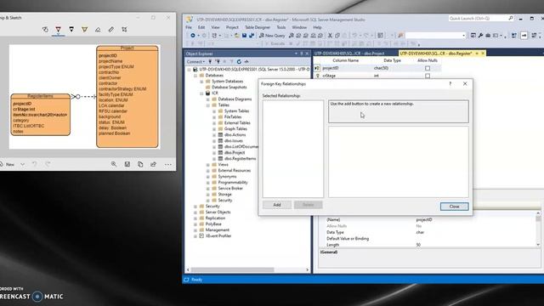Toggle Allow Nulls for projectID row
This screenshot has height=306, width=544.
tap(428, 68)
